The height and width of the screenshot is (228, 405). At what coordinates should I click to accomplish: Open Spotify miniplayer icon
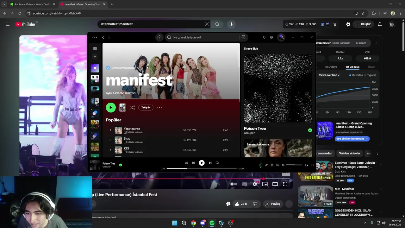coord(307,165)
